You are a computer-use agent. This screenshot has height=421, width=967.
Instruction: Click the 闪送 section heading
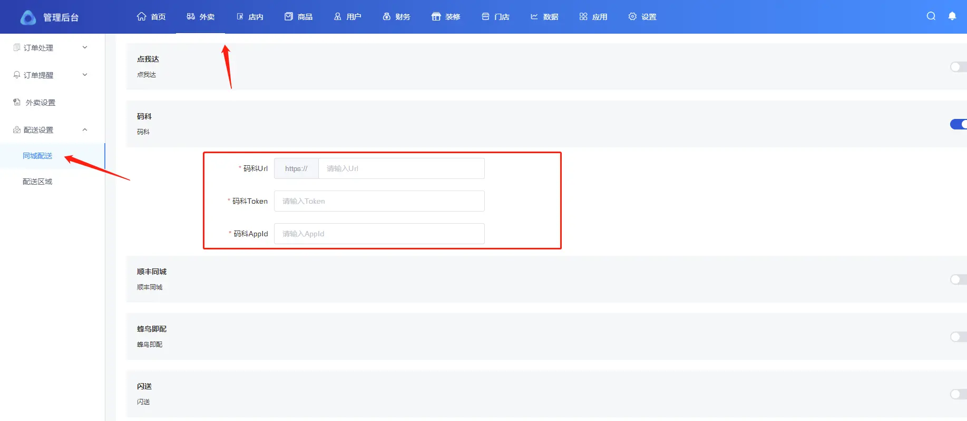(144, 386)
